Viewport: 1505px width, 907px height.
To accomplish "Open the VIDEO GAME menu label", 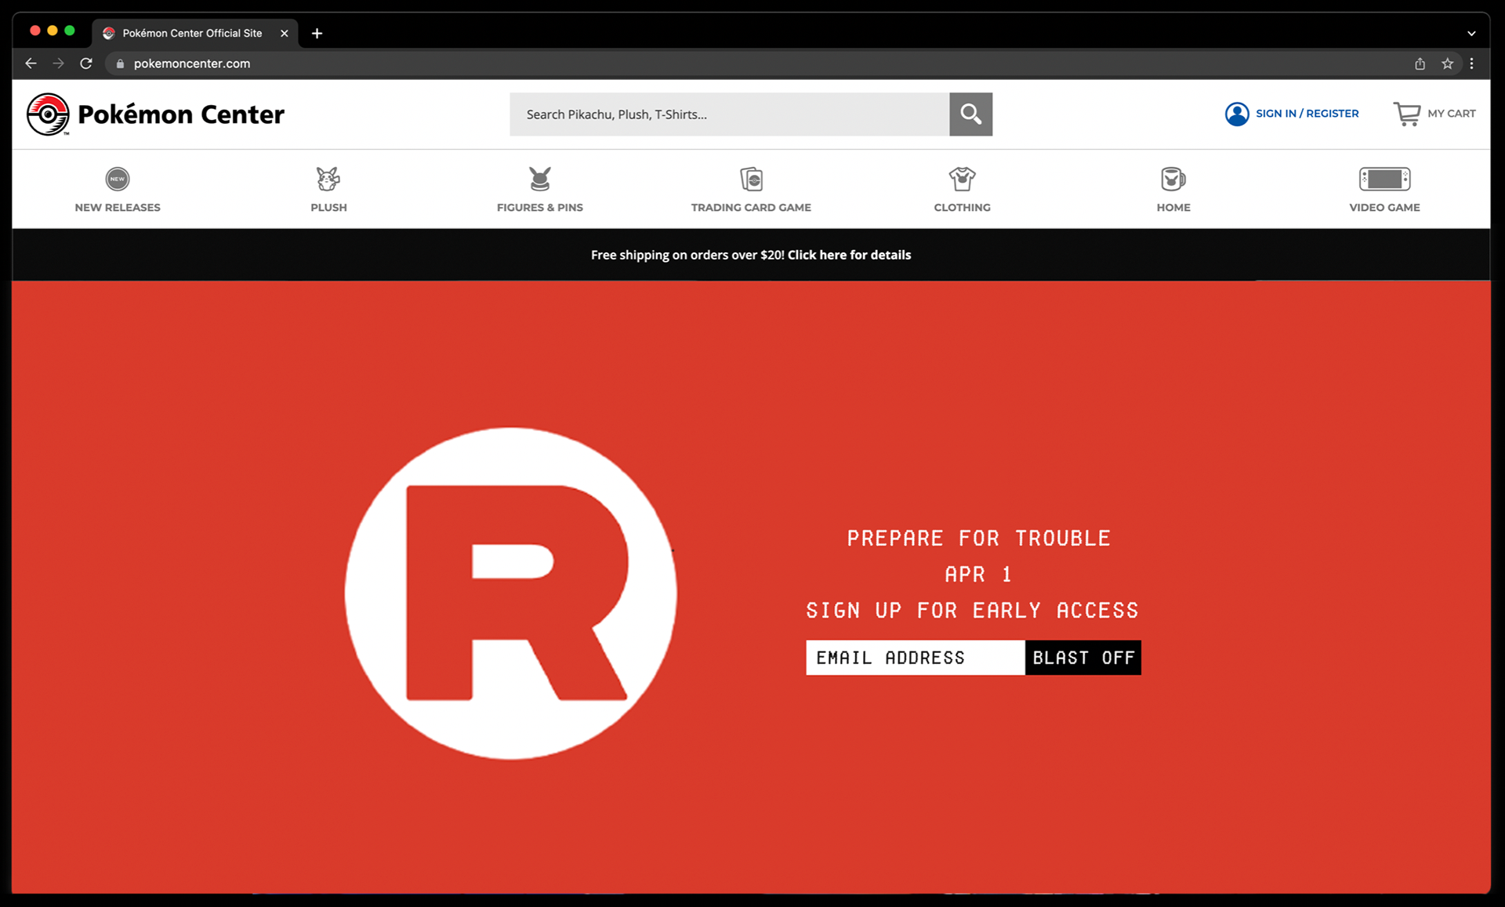I will [x=1384, y=207].
